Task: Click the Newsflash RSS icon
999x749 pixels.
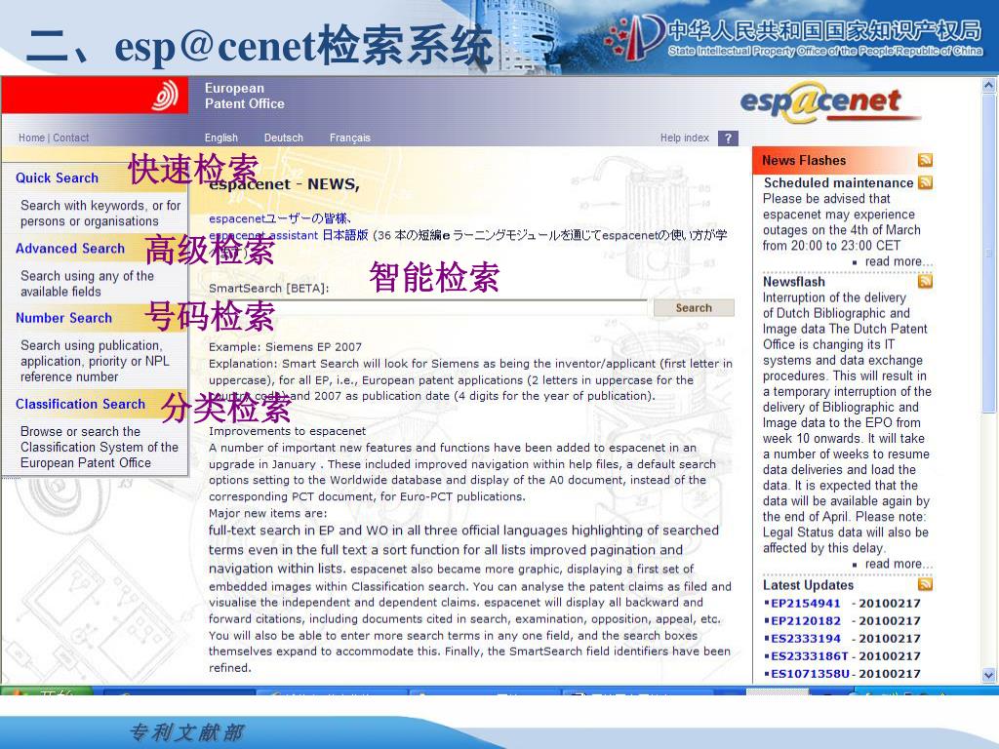Action: (x=925, y=281)
